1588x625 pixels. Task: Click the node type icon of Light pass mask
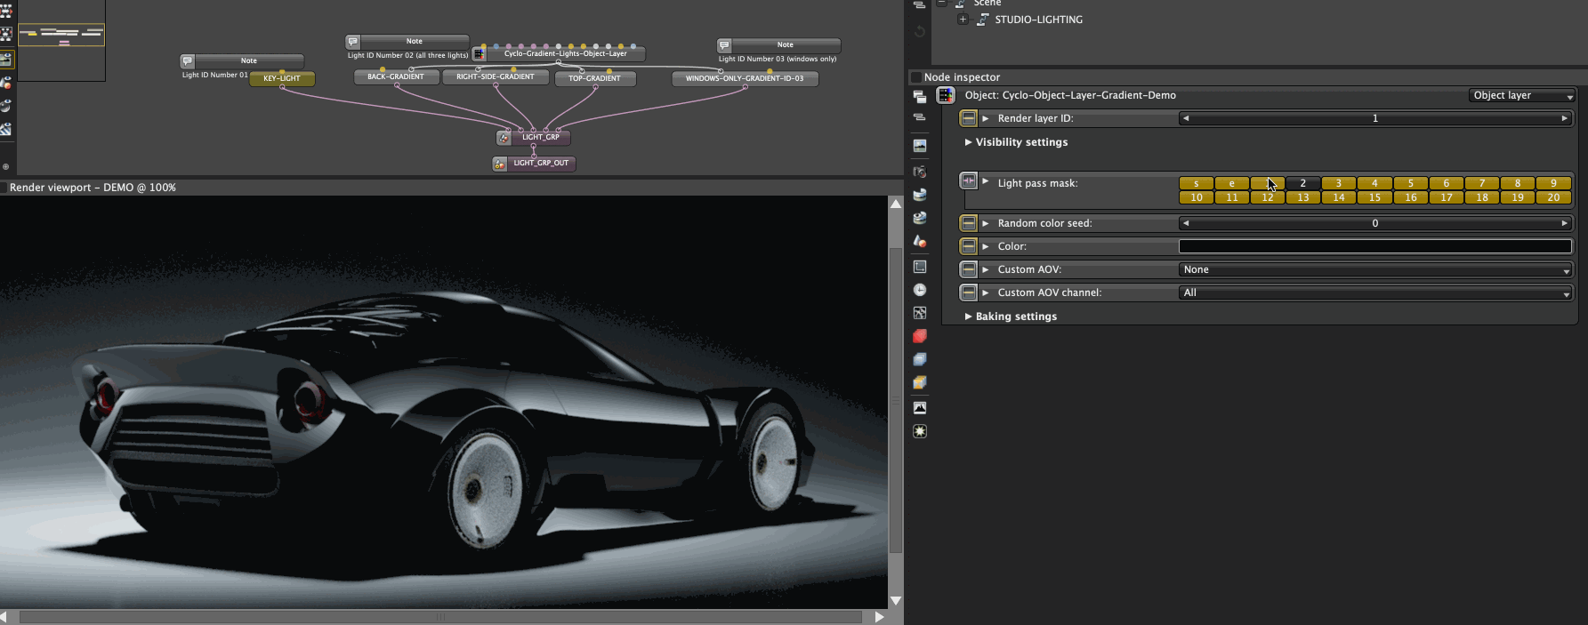pos(968,180)
